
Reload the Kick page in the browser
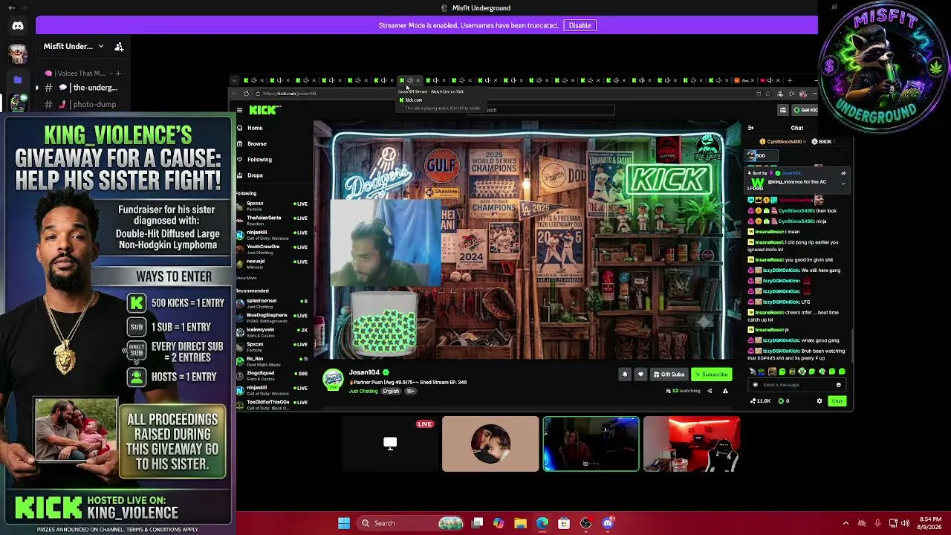(246, 94)
